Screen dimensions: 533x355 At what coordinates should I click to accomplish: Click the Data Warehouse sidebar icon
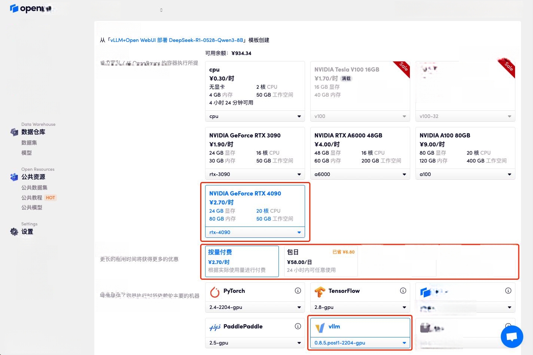(x=14, y=132)
